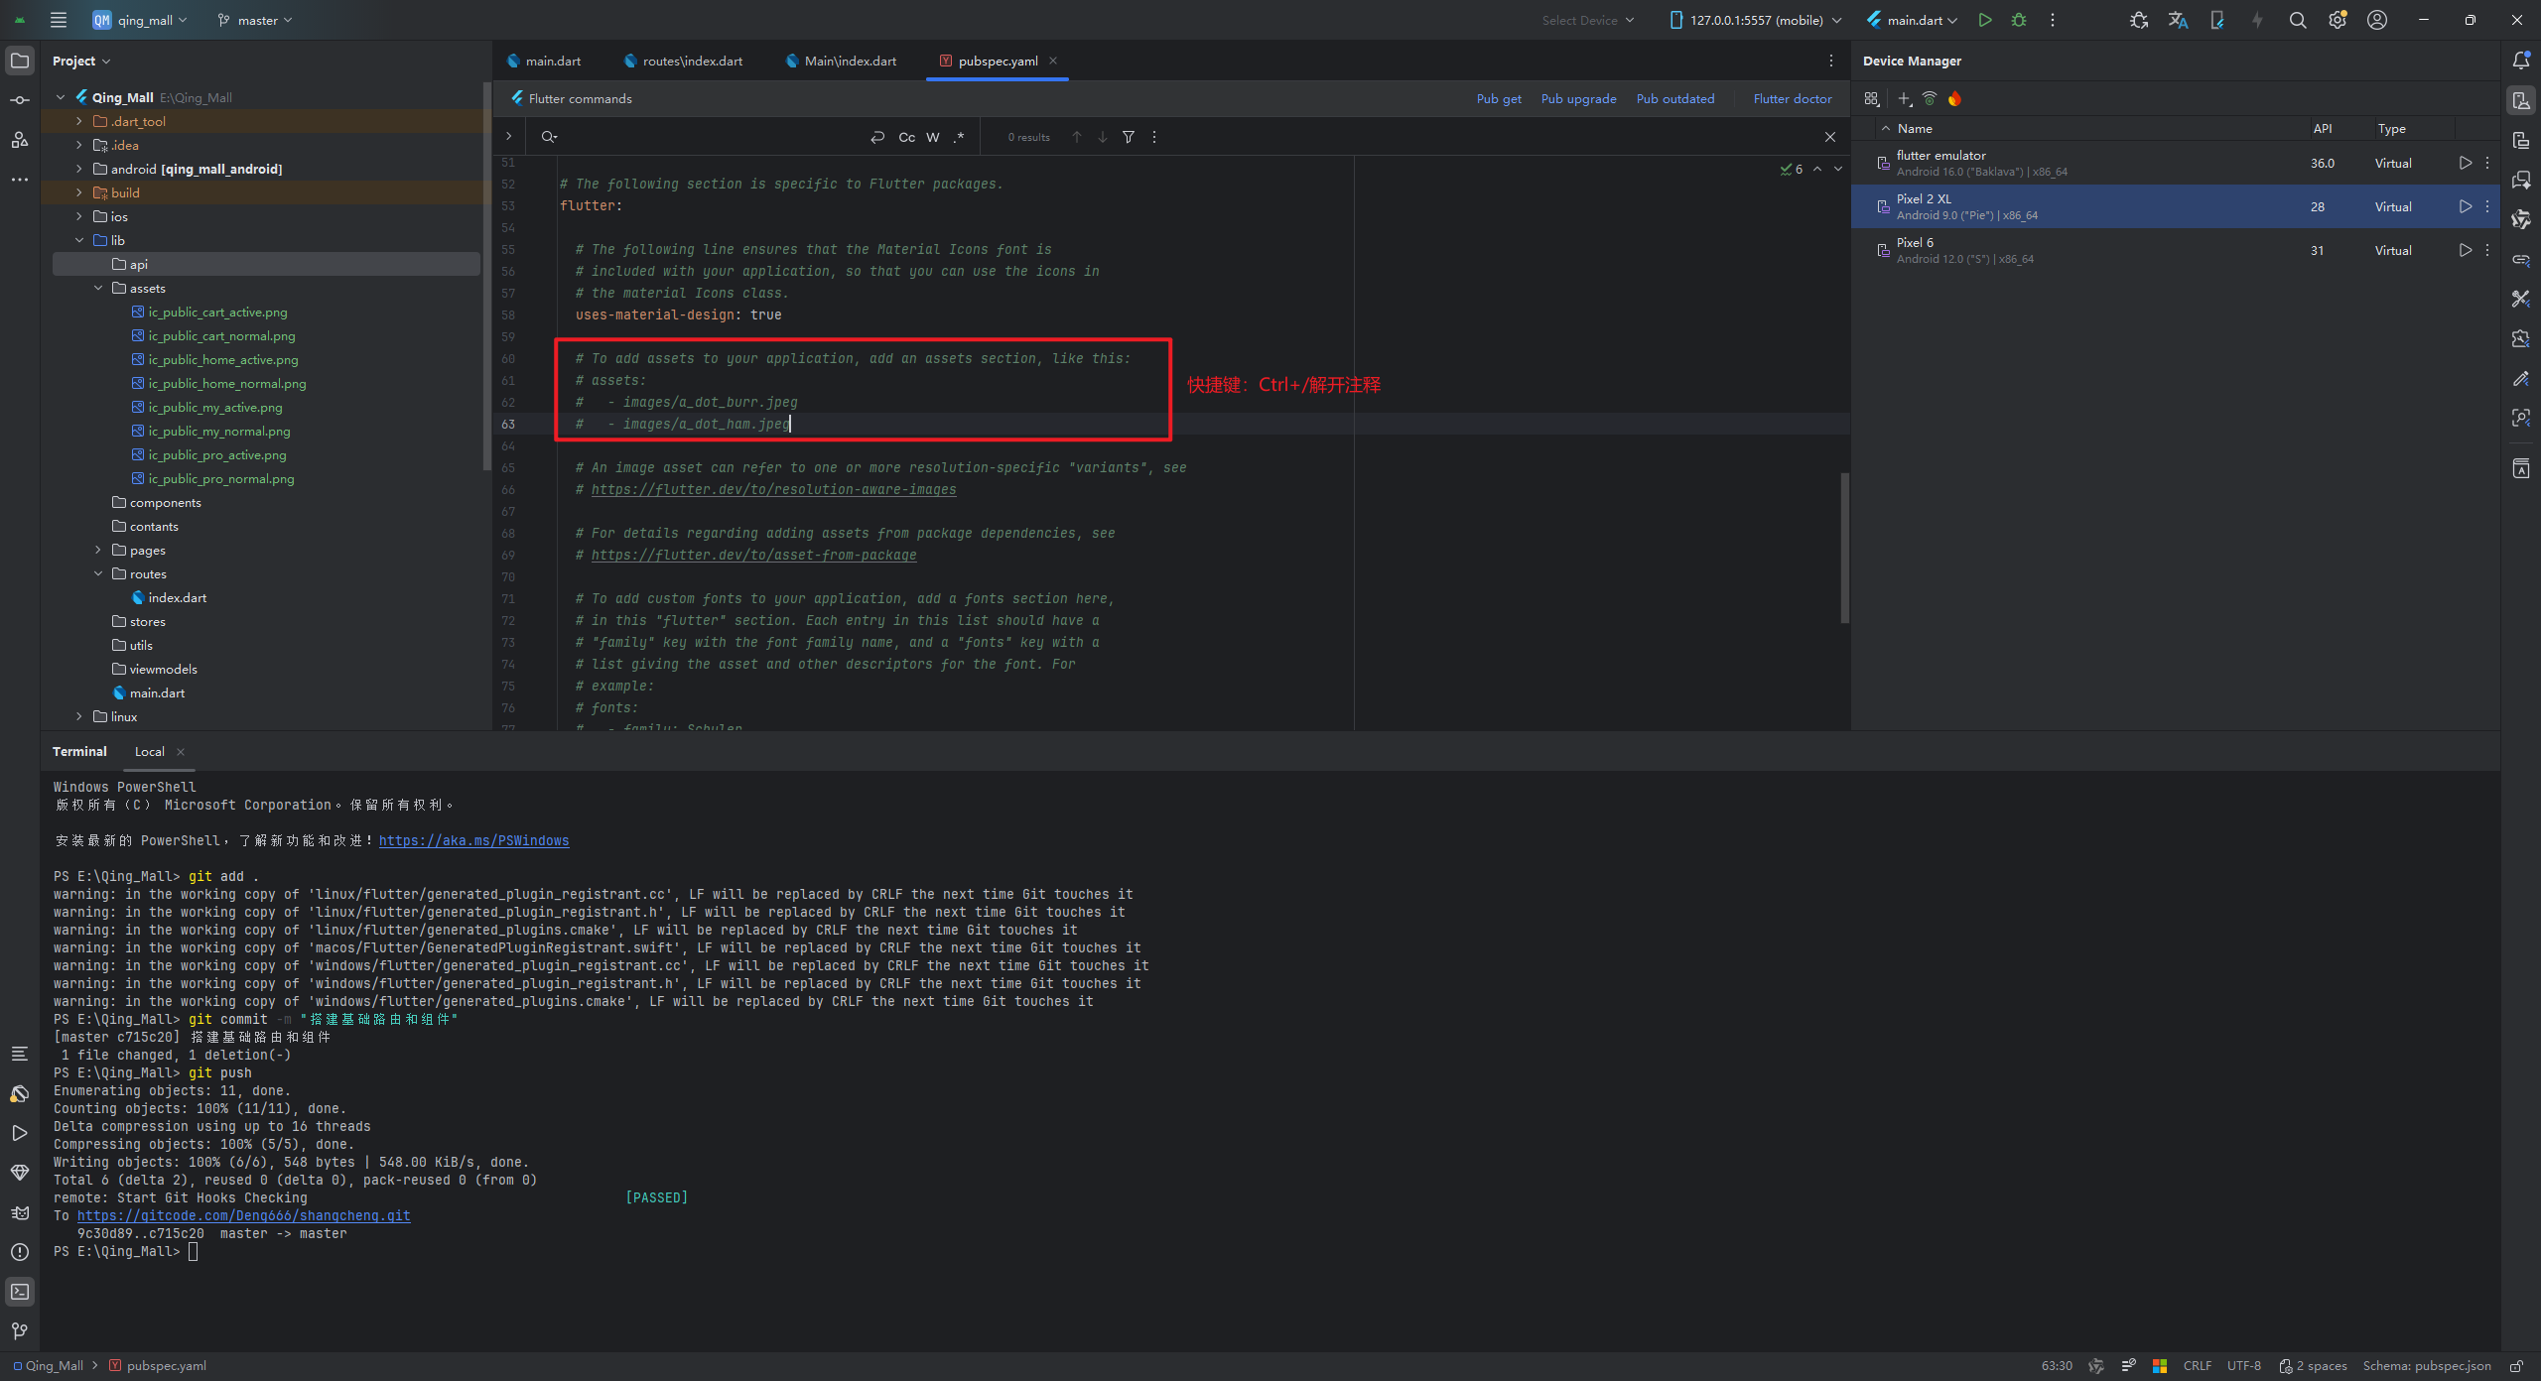Click the Pub get link
The width and height of the screenshot is (2541, 1381).
(x=1498, y=98)
